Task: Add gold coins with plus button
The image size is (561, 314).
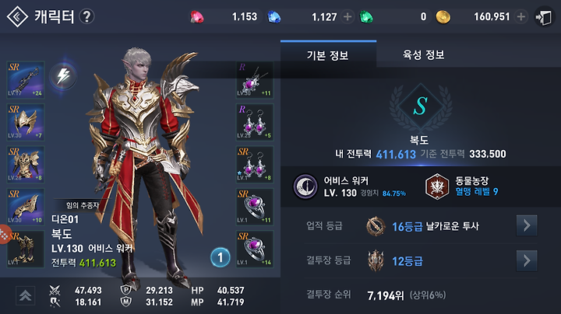Action: pyautogui.click(x=521, y=17)
